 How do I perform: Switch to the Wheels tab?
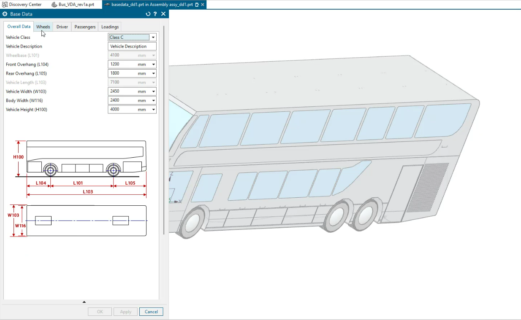[x=43, y=27]
